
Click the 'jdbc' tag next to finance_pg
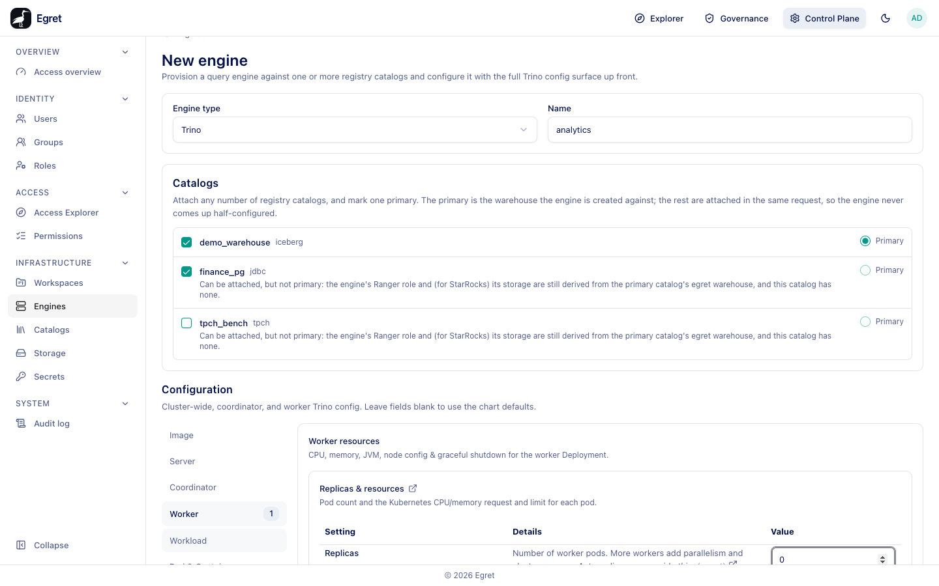pyautogui.click(x=258, y=272)
